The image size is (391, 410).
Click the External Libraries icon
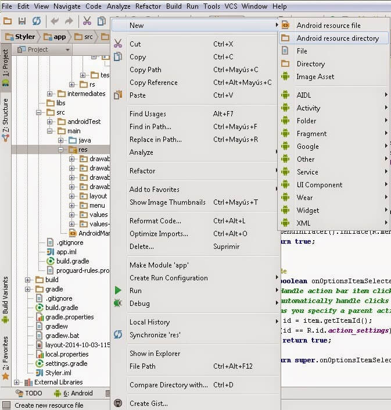pyautogui.click(x=28, y=382)
